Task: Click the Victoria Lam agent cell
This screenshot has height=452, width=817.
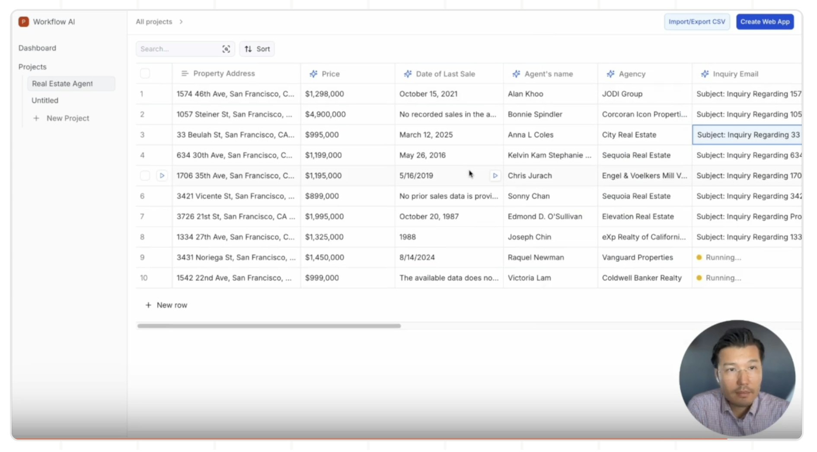Action: pyautogui.click(x=551, y=278)
